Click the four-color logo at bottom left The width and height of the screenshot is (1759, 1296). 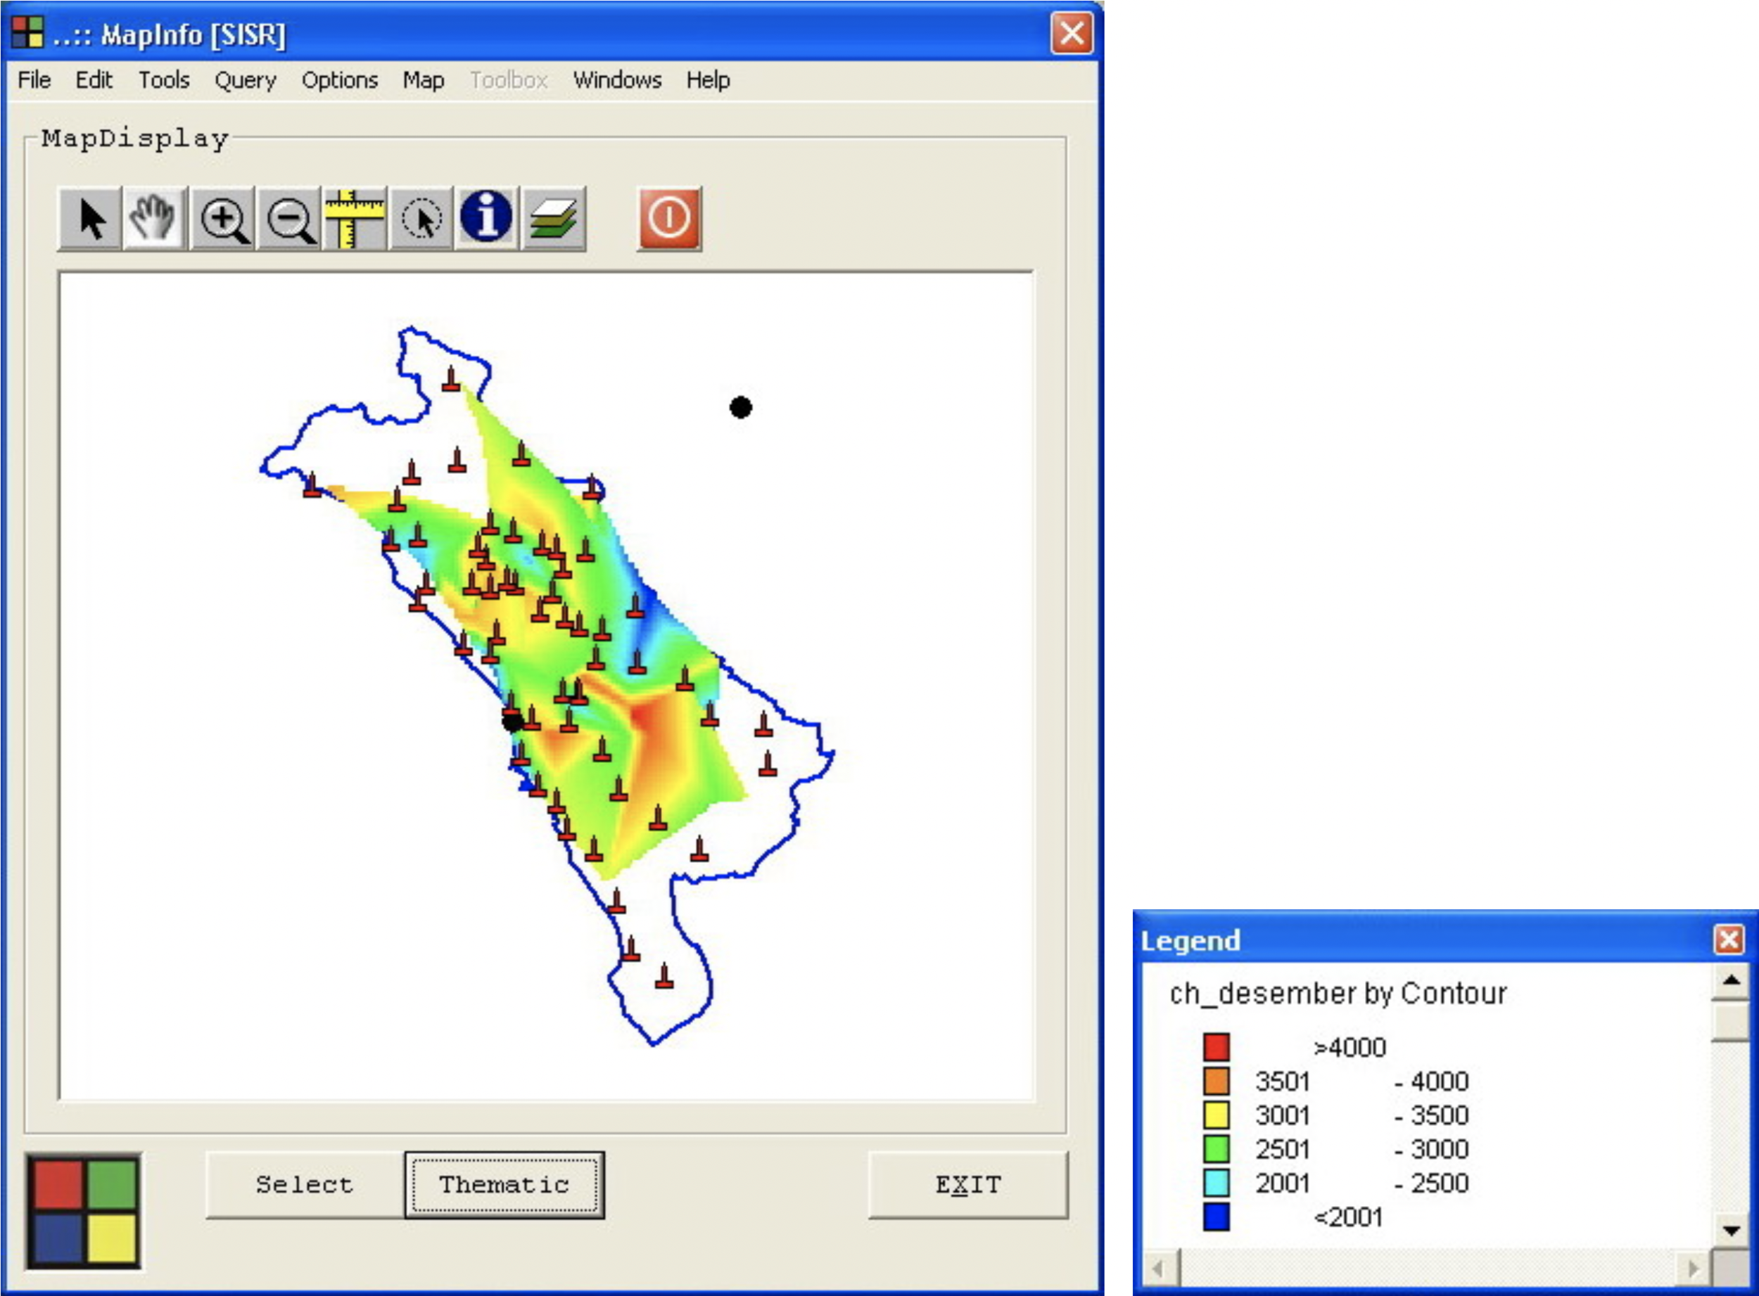(84, 1212)
